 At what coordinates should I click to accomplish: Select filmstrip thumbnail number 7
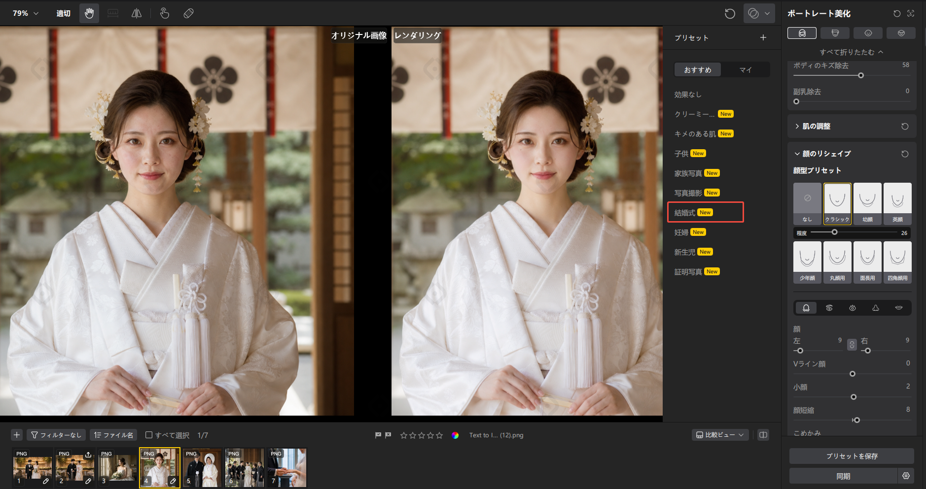point(287,468)
